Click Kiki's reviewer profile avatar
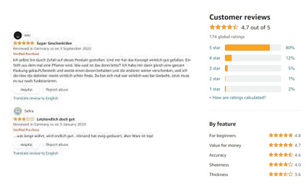The image size is (308, 188). pyautogui.click(x=18, y=35)
